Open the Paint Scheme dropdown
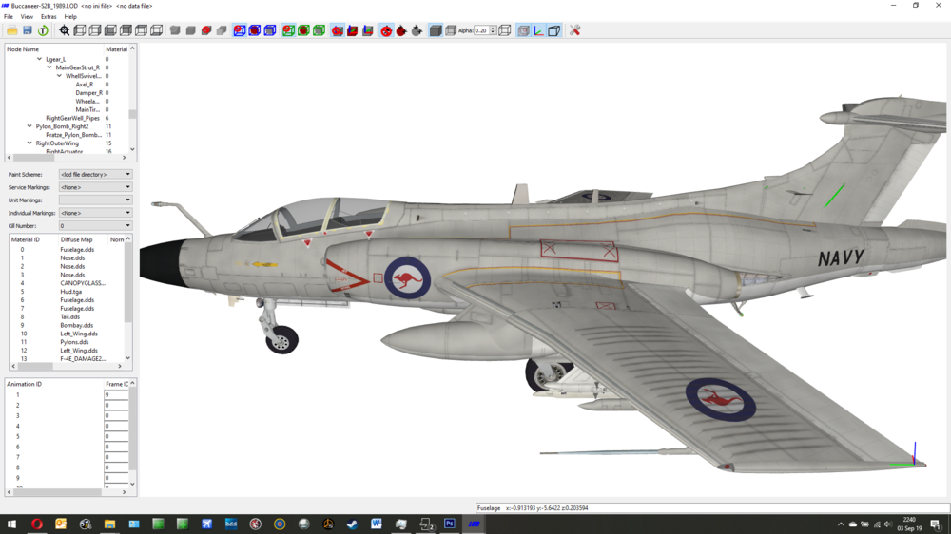Image resolution: width=951 pixels, height=534 pixels. [x=95, y=174]
